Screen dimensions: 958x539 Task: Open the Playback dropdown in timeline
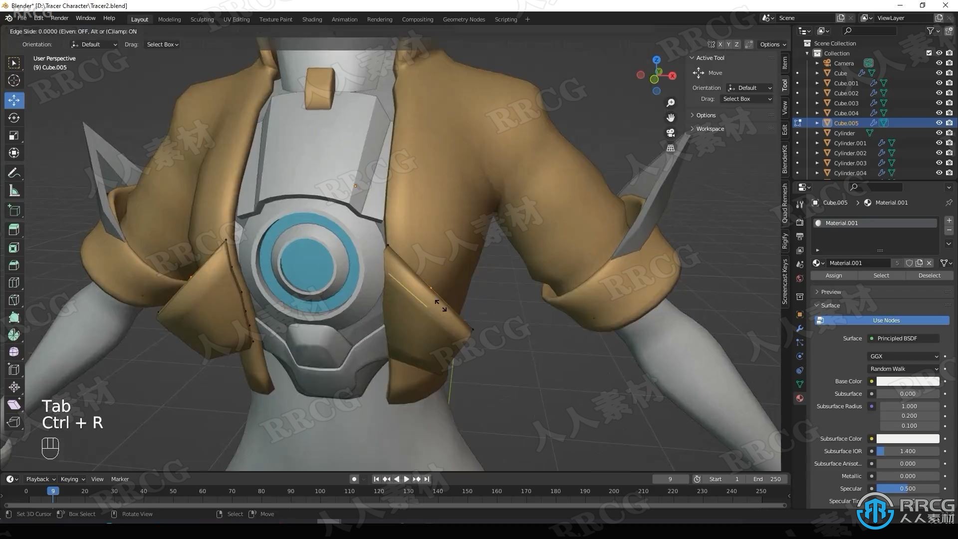click(40, 479)
